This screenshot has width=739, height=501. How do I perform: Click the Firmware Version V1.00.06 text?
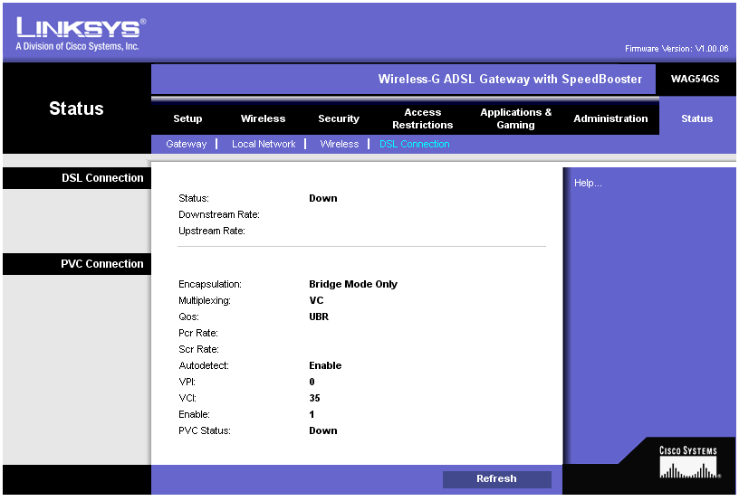[x=677, y=49]
